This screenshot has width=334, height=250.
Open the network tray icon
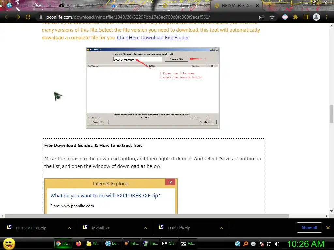tap(269, 244)
